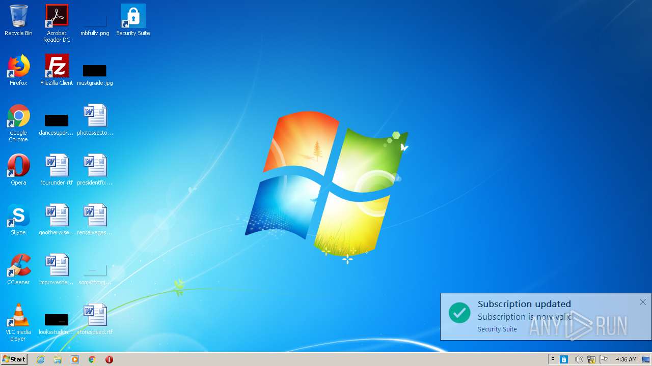Launch VLC media player shortcut
The width and height of the screenshot is (652, 366).
point(18,323)
